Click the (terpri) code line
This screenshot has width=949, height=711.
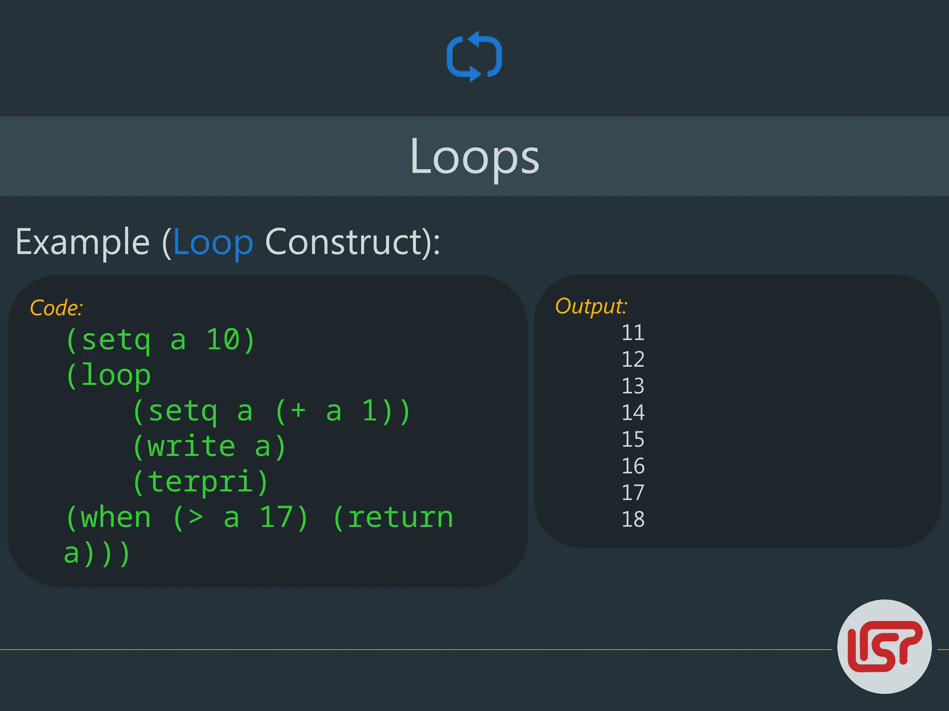(x=200, y=482)
